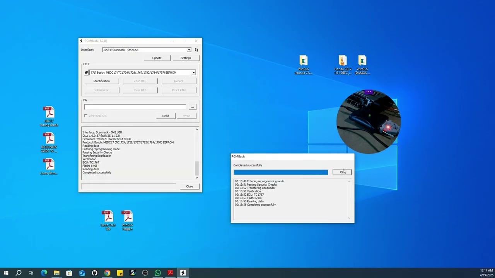Open the Learn_Rem PDF desktop icon
Screen dimensions: 495x278
tap(49, 166)
